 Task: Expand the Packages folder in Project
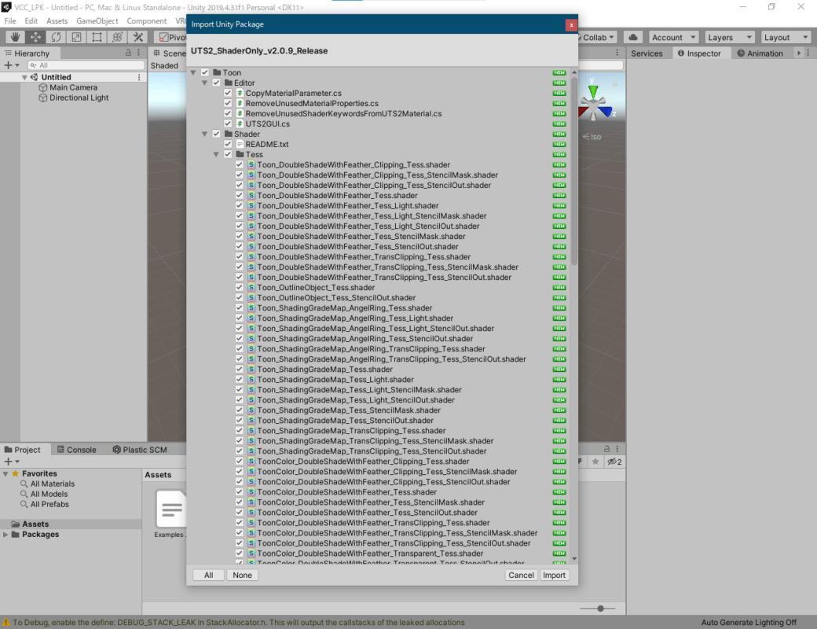coord(6,535)
